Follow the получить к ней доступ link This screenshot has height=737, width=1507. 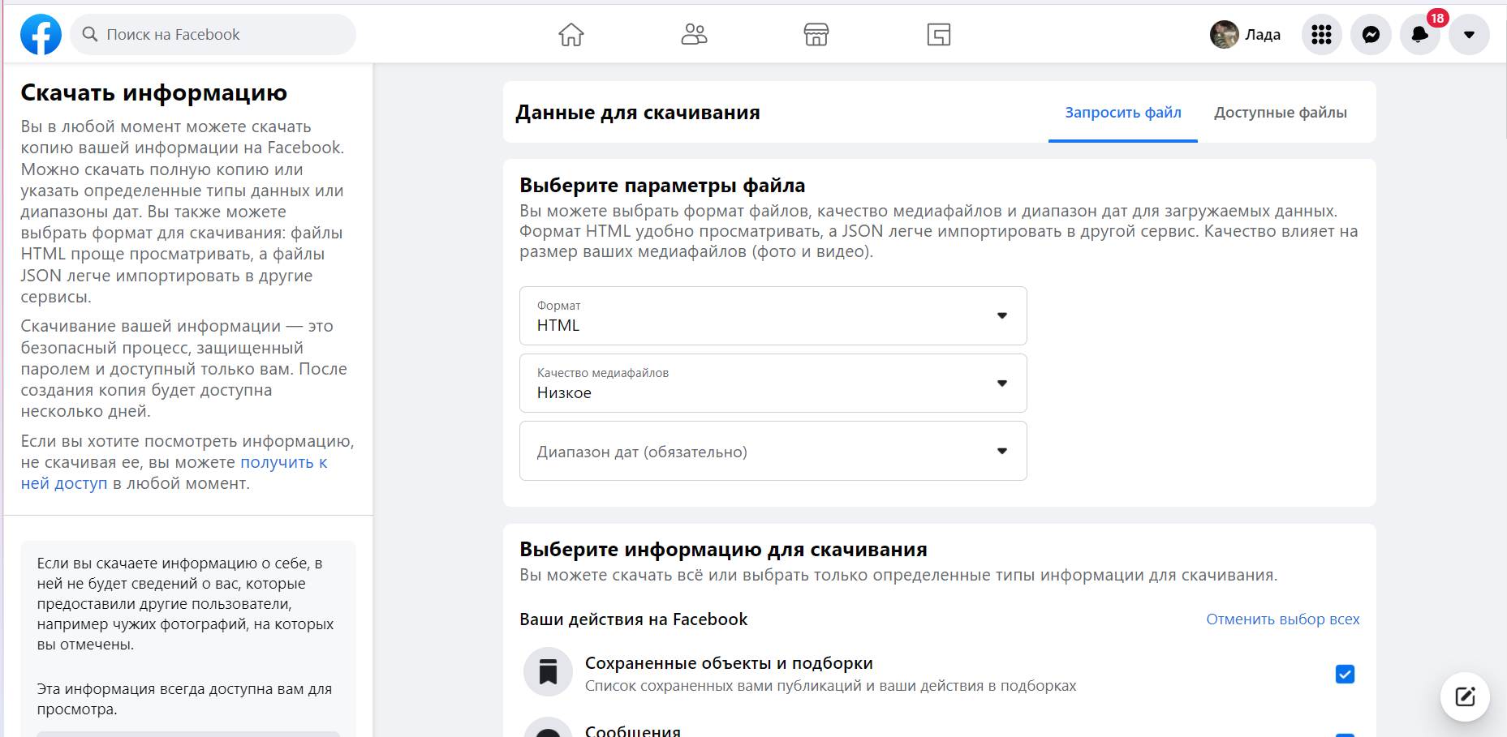point(174,473)
